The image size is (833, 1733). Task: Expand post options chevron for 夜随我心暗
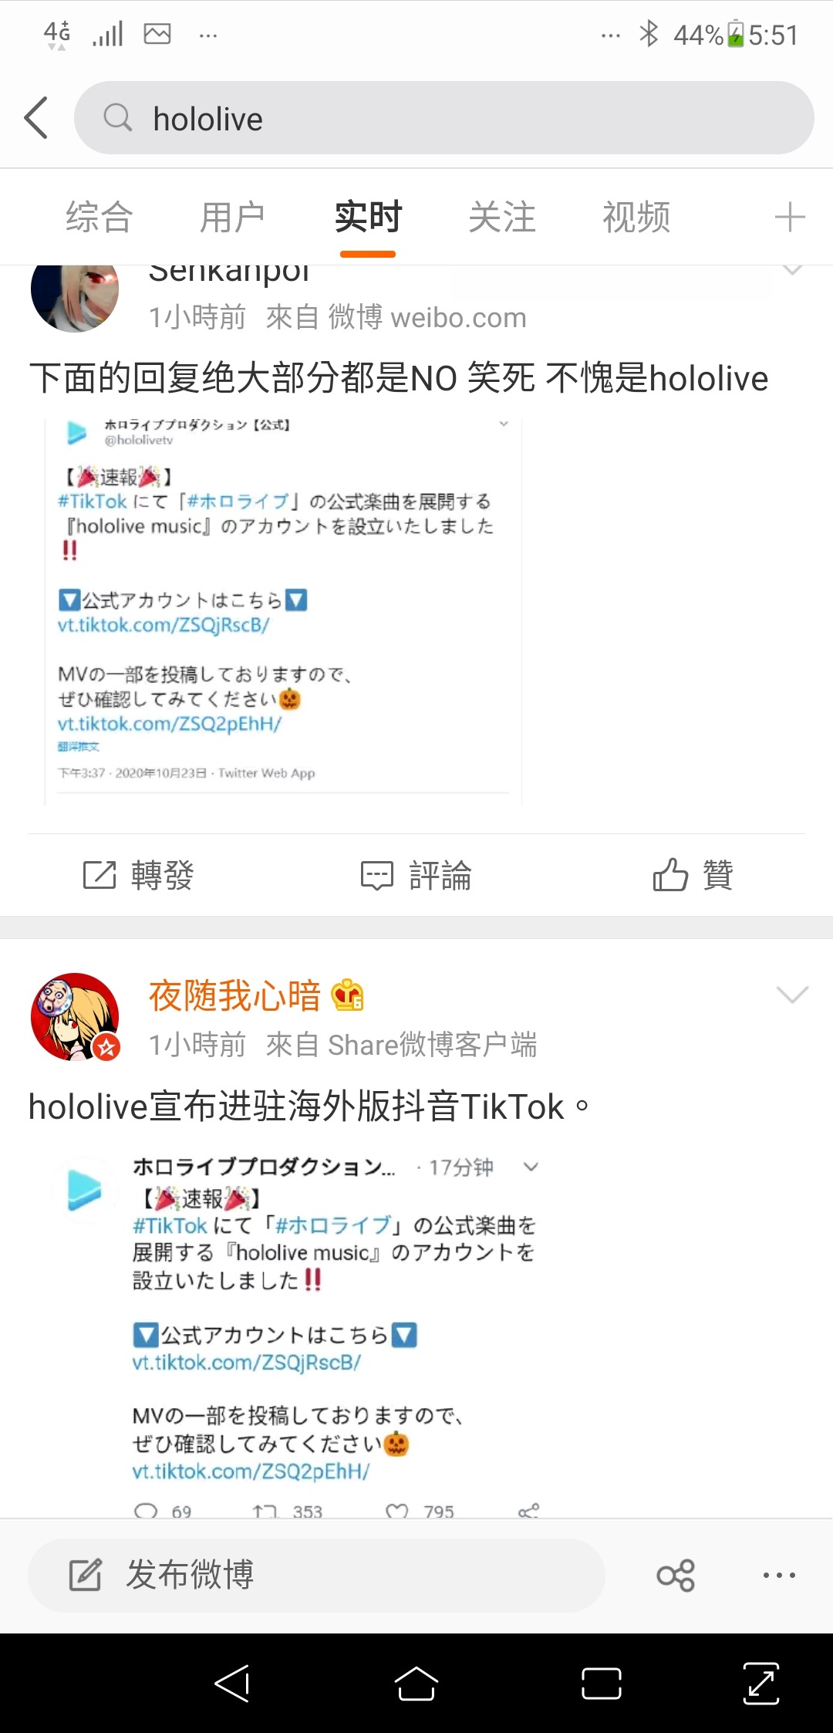point(792,995)
